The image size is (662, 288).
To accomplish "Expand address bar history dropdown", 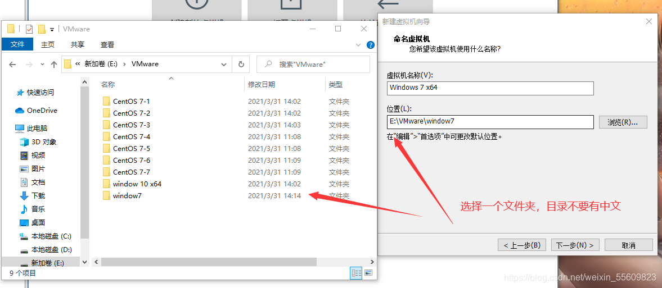I will (224, 64).
